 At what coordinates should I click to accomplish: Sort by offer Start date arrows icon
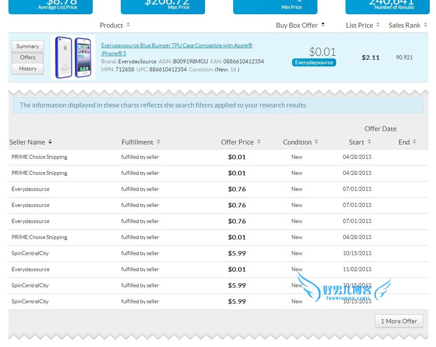point(369,142)
